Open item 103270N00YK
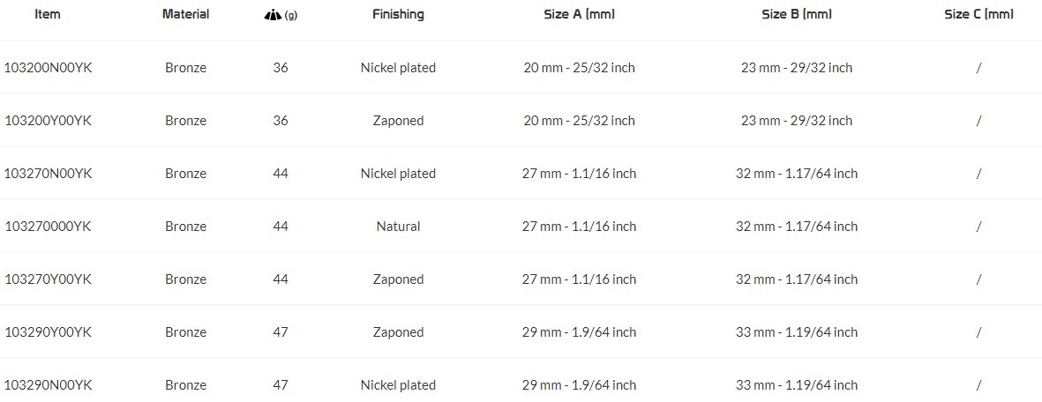 click(x=48, y=174)
